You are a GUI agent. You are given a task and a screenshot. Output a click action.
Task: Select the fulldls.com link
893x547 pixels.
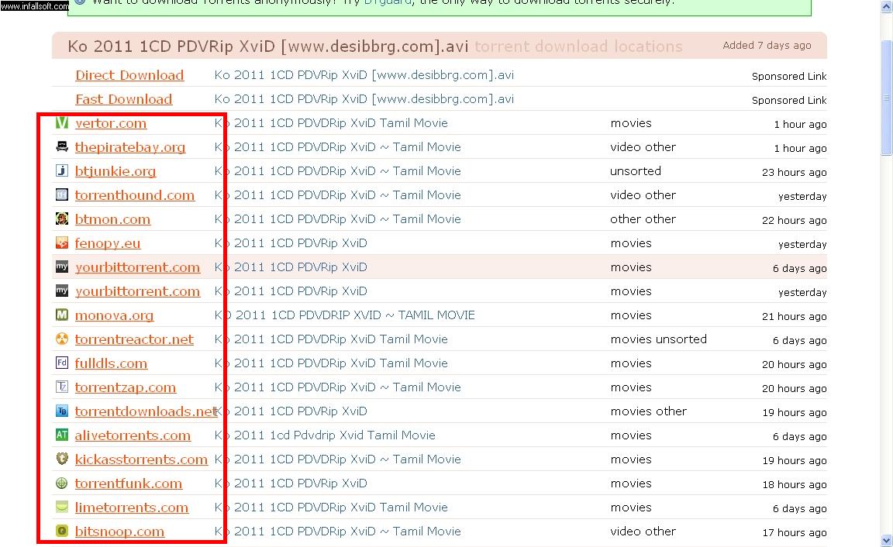point(111,363)
